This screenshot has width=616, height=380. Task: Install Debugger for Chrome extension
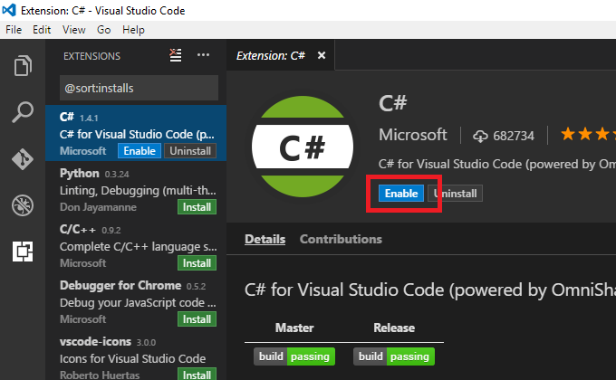click(197, 319)
